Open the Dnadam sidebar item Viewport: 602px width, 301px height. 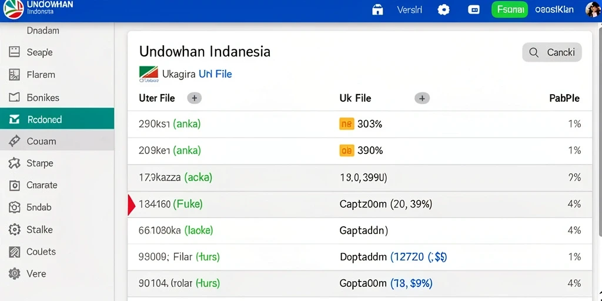[57, 31]
